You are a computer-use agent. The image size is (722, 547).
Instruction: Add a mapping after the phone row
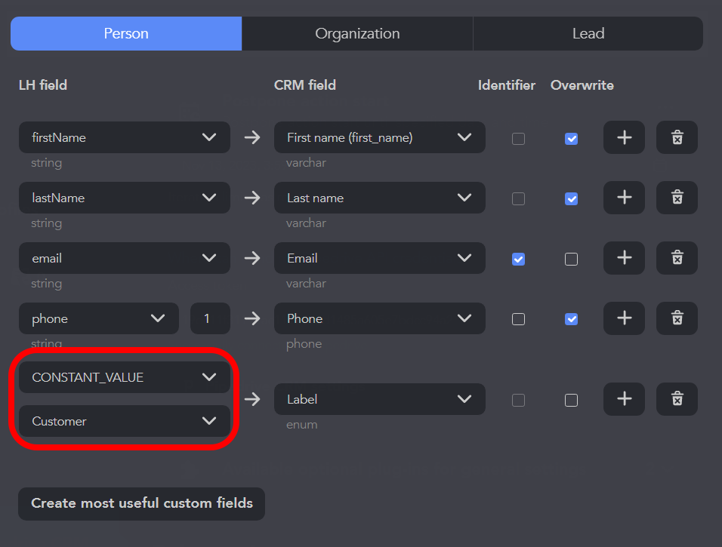(624, 318)
